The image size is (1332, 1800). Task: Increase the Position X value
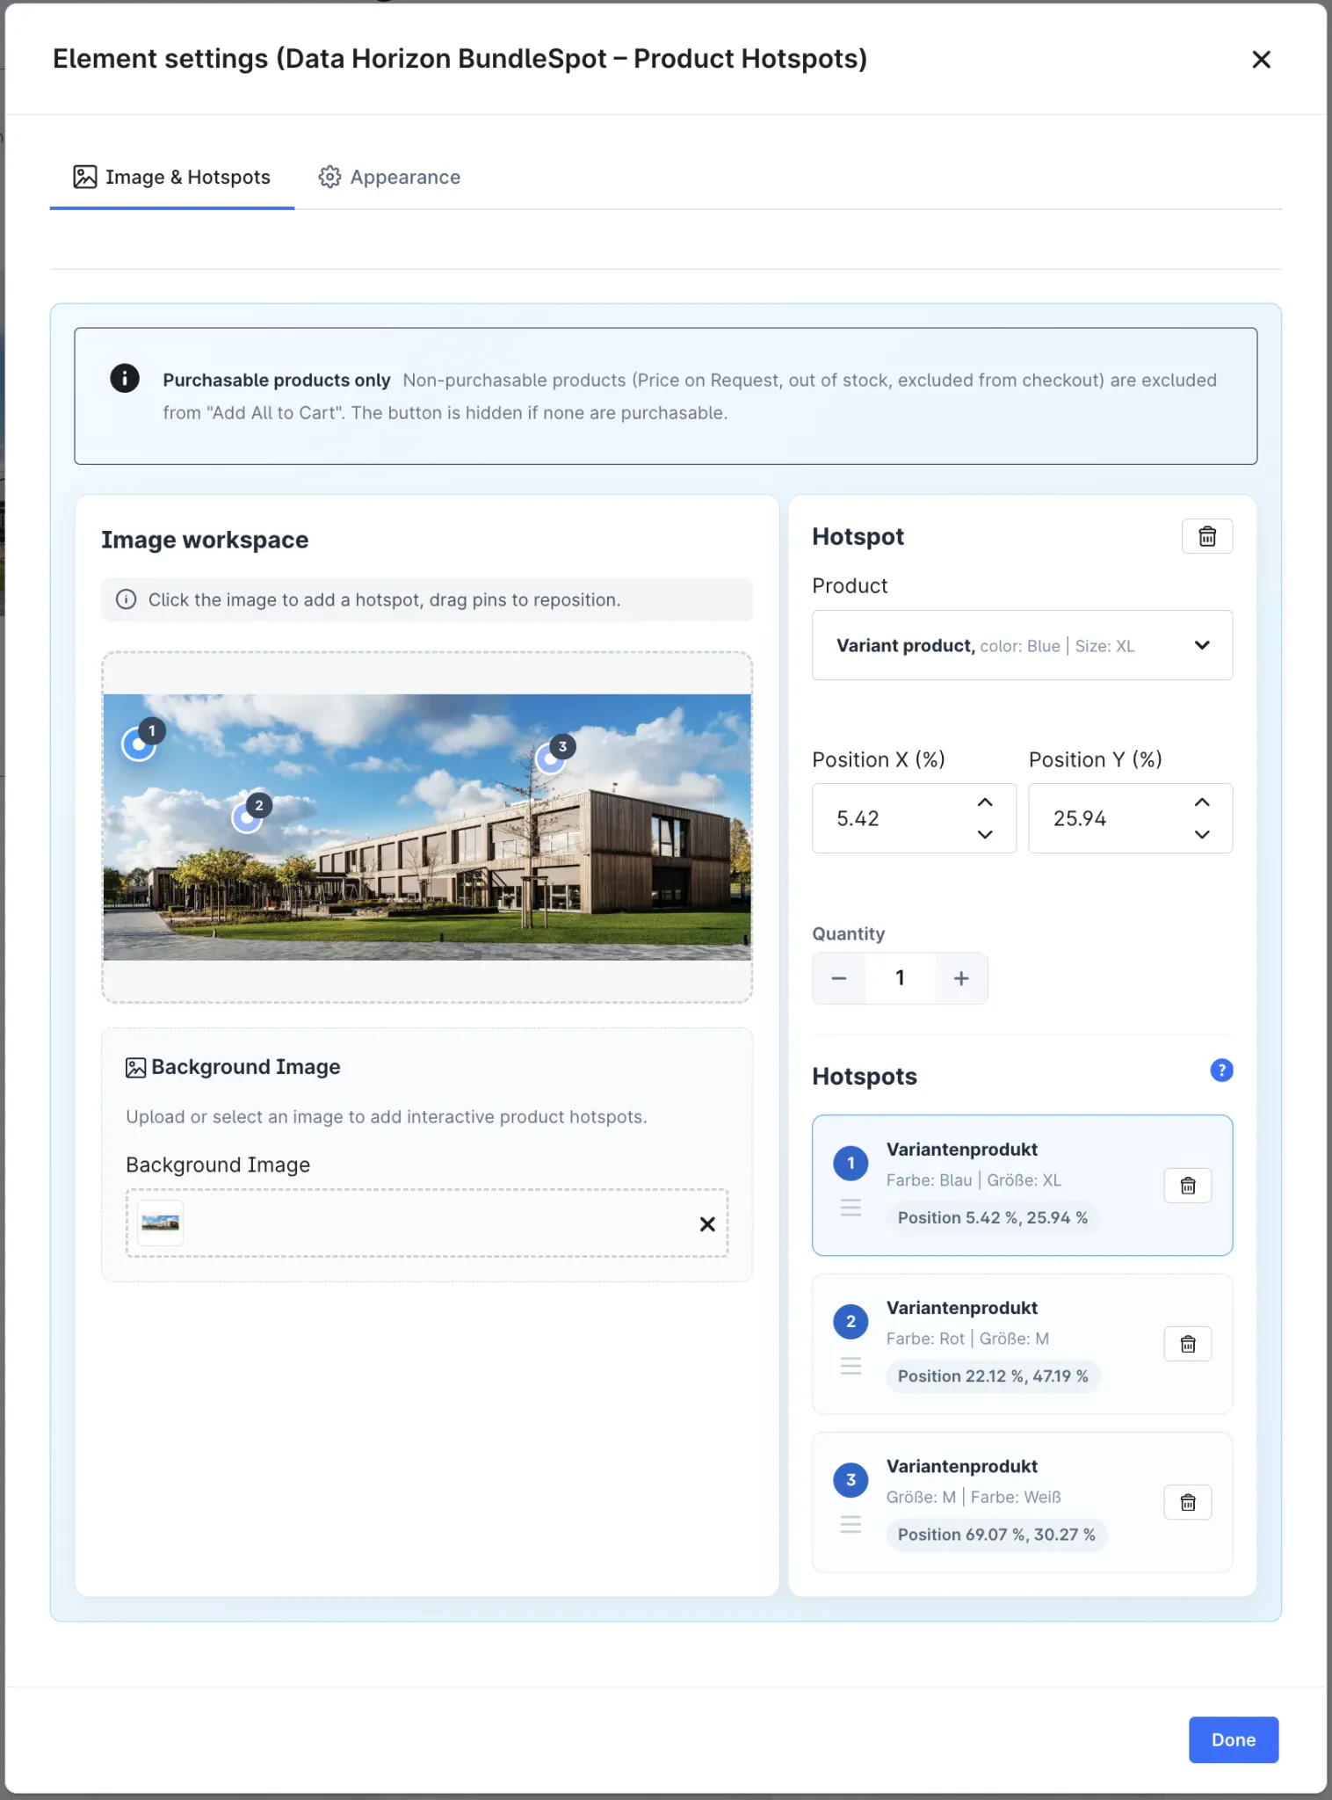(985, 802)
